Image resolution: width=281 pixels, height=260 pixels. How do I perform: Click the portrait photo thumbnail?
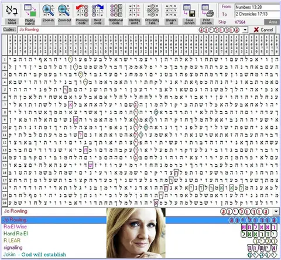click(136, 233)
